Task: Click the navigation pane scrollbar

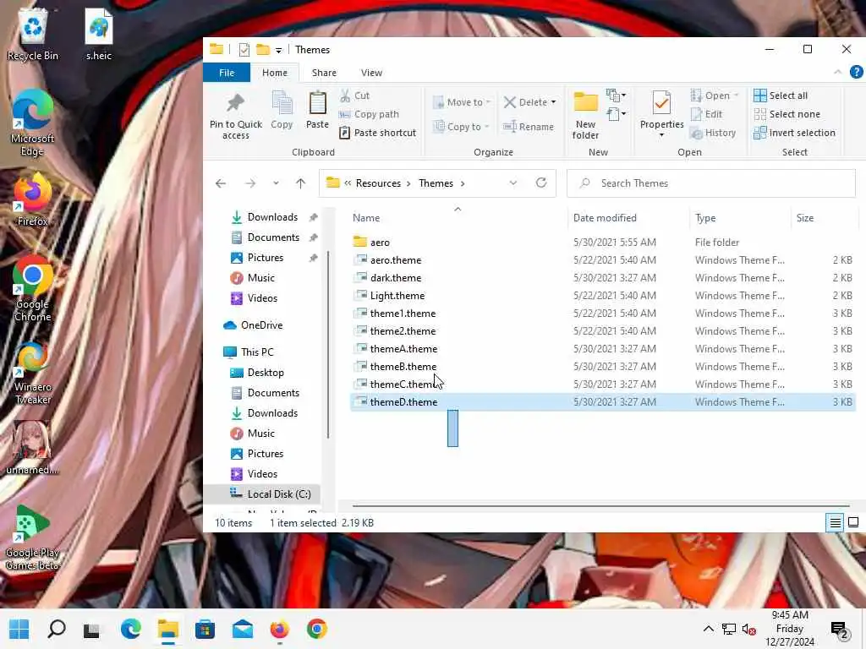Action: (329, 345)
